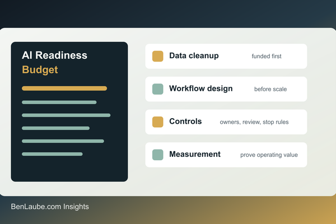Click the gold "Budget" heading word
Image resolution: width=336 pixels, height=224 pixels.
[x=40, y=69]
